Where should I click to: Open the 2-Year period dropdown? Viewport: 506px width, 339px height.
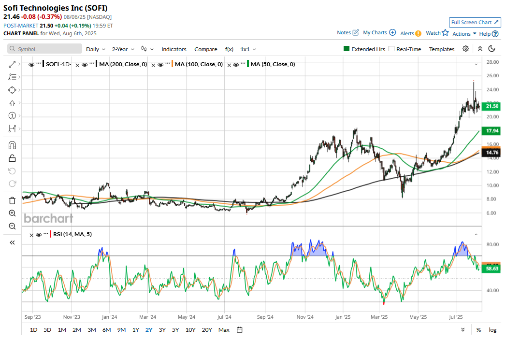(123, 49)
